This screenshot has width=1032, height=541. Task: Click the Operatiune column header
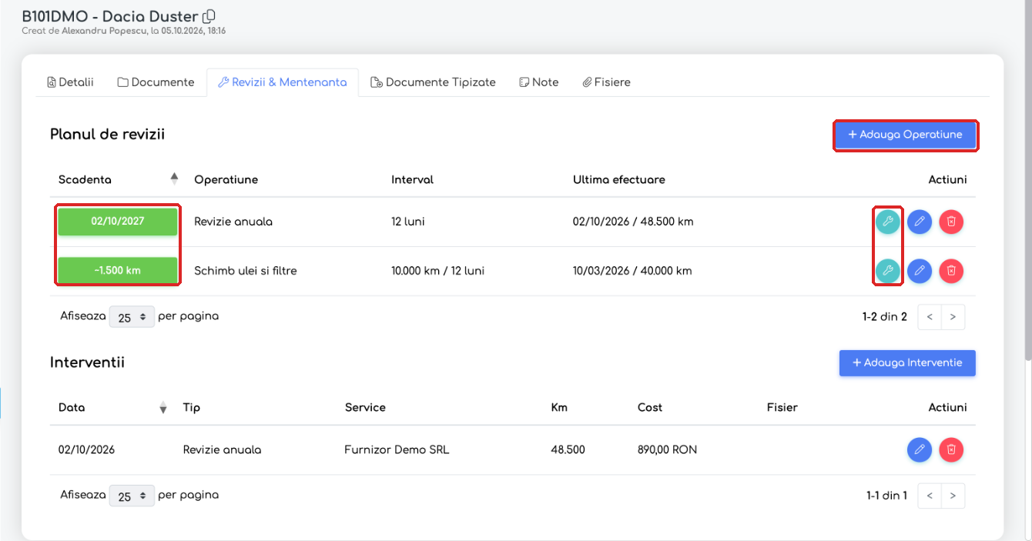coord(226,179)
